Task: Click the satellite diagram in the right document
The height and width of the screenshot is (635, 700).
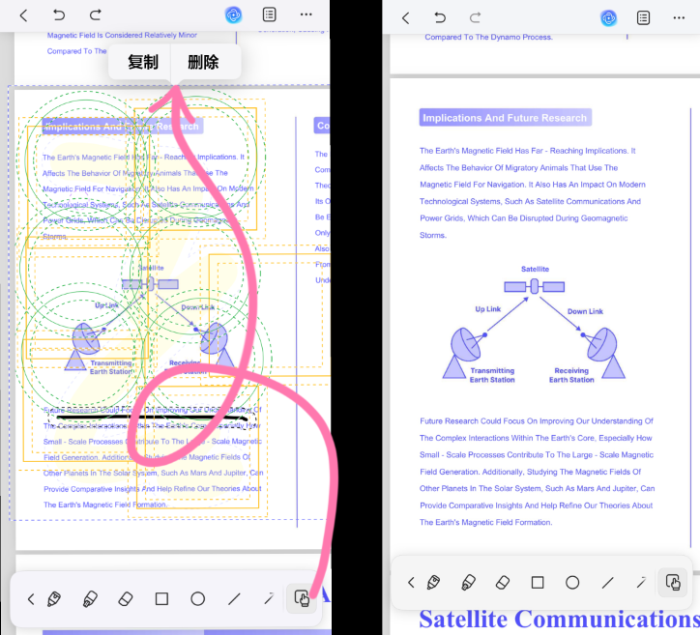Action: [535, 324]
